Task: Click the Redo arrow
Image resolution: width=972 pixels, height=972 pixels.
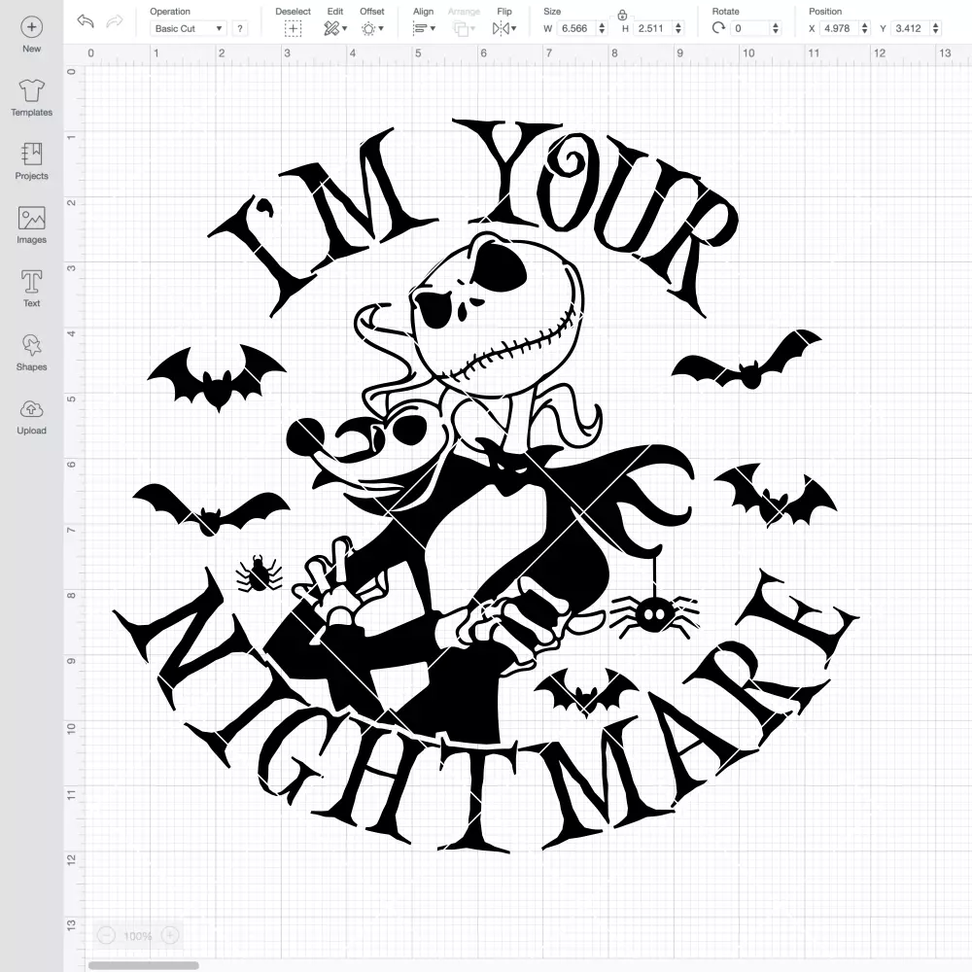Action: 115,21
